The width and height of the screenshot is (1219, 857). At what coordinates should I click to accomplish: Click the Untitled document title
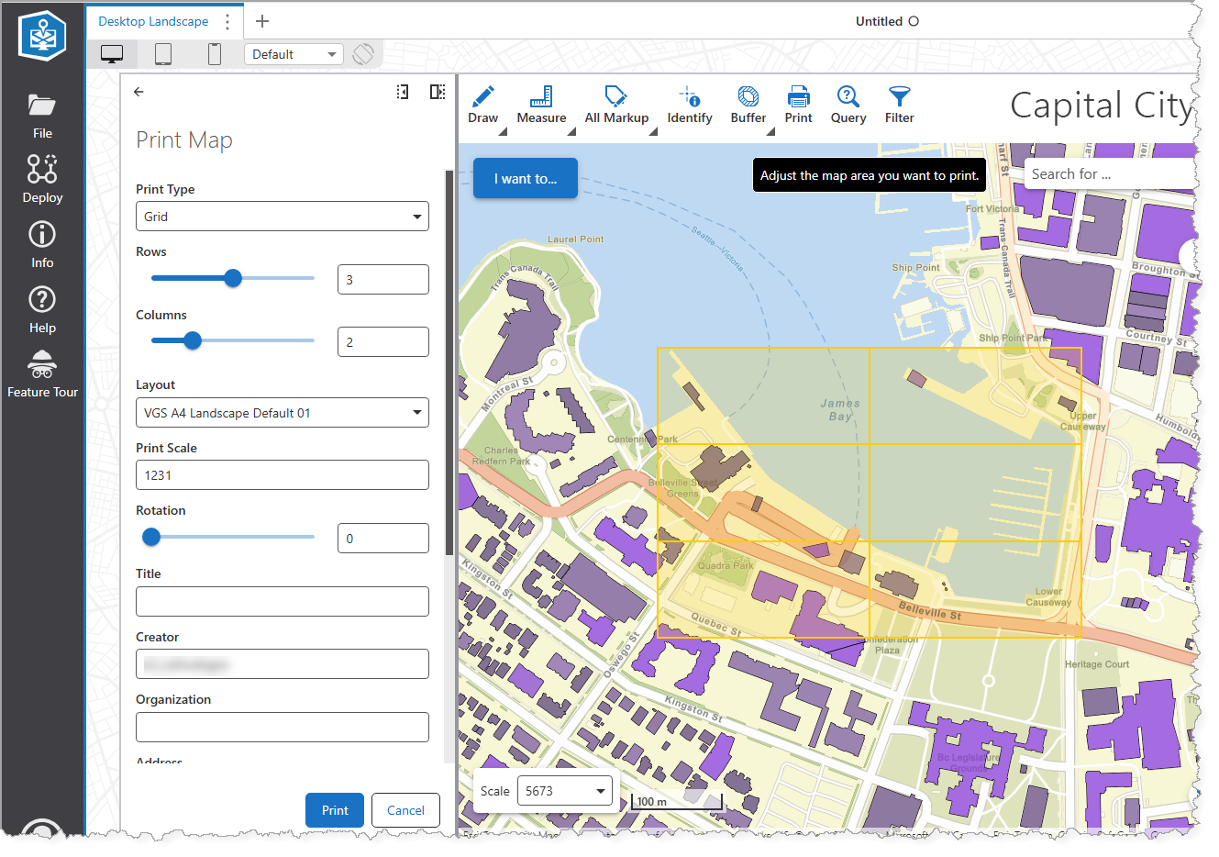(x=879, y=21)
